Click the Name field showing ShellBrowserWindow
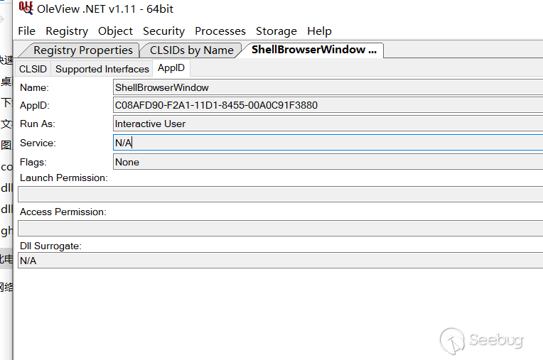 click(x=327, y=87)
